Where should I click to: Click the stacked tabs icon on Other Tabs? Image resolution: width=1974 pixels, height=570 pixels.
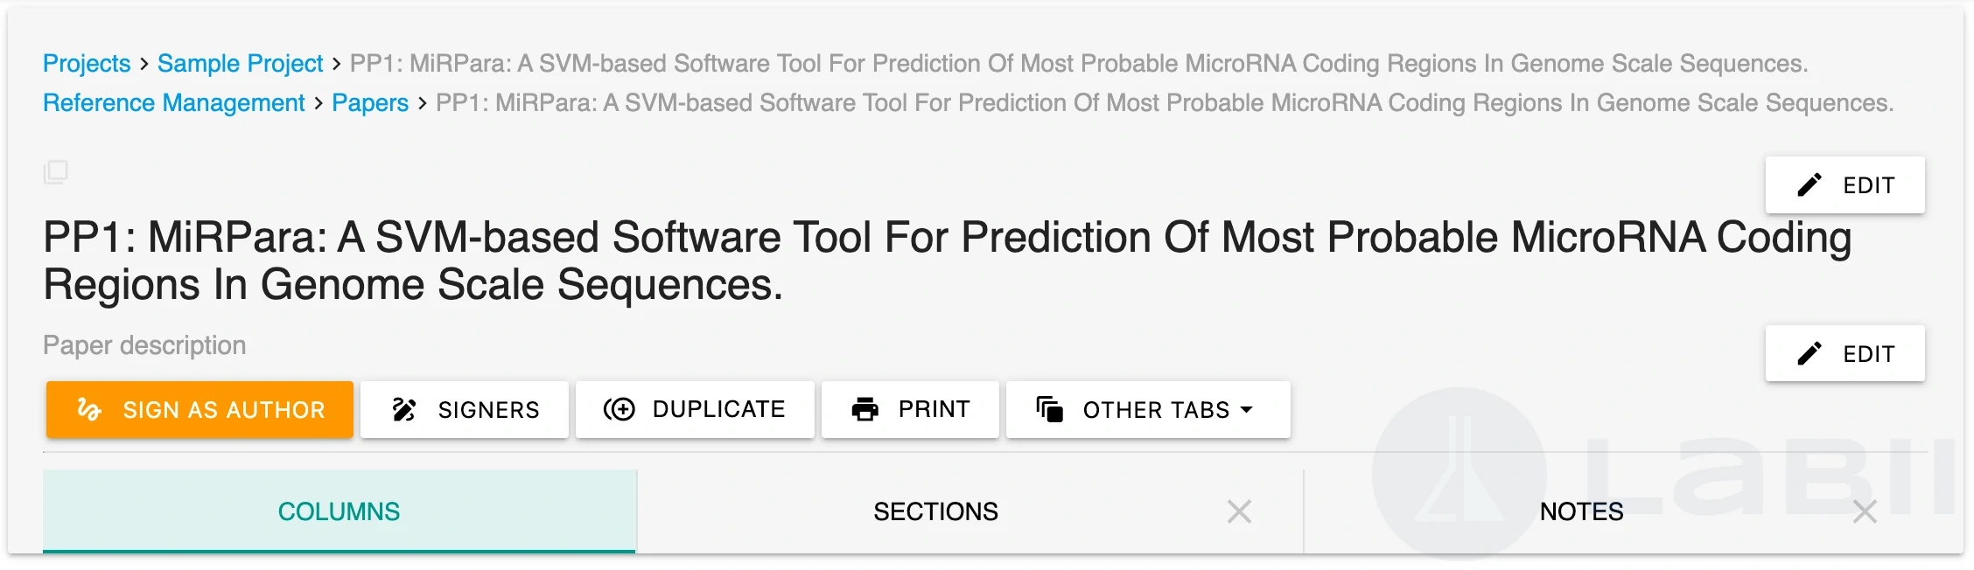click(1049, 409)
